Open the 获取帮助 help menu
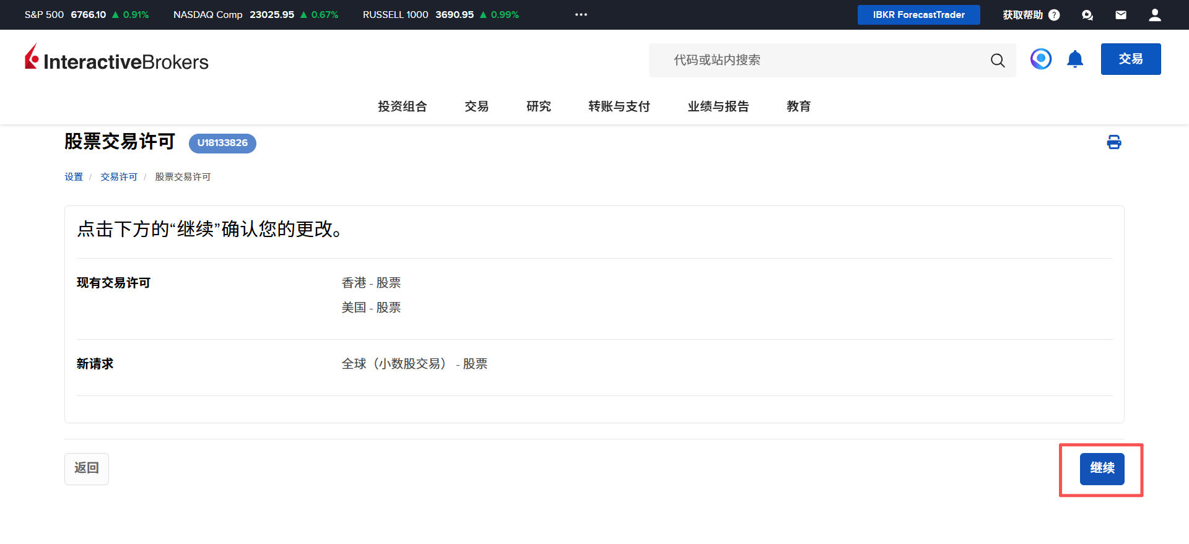 click(x=1031, y=15)
